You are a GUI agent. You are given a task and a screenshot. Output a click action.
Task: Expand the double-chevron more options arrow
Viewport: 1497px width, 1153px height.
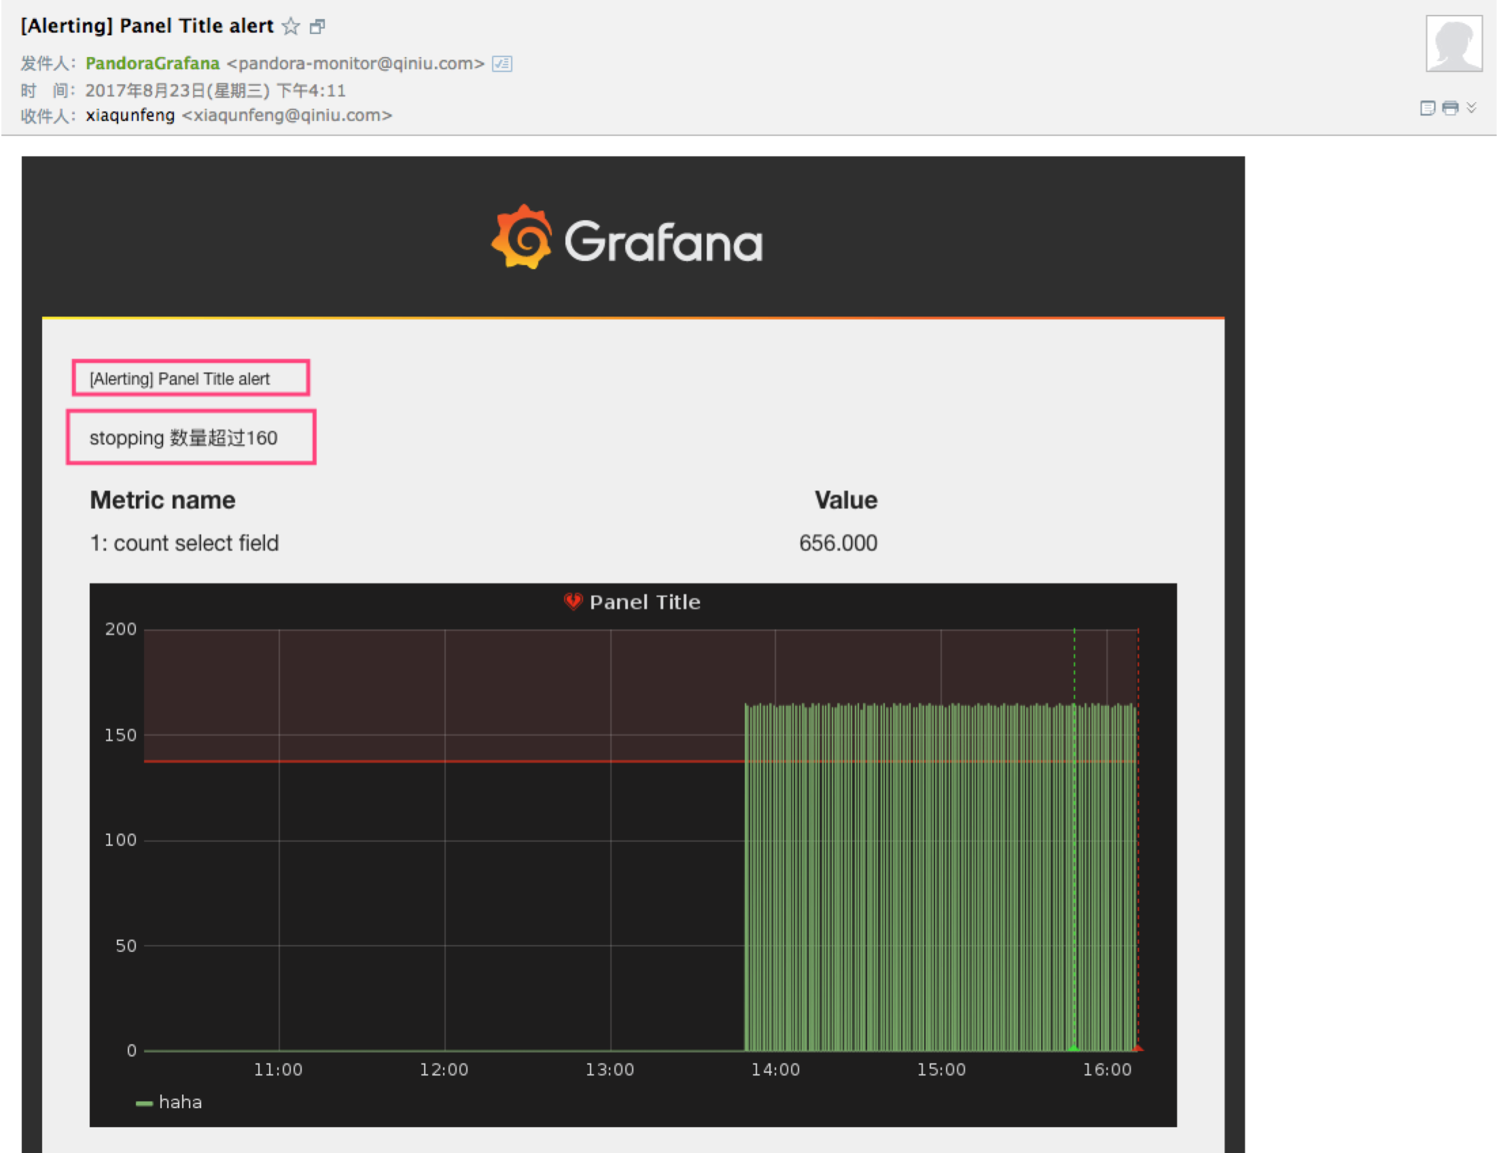tap(1471, 107)
